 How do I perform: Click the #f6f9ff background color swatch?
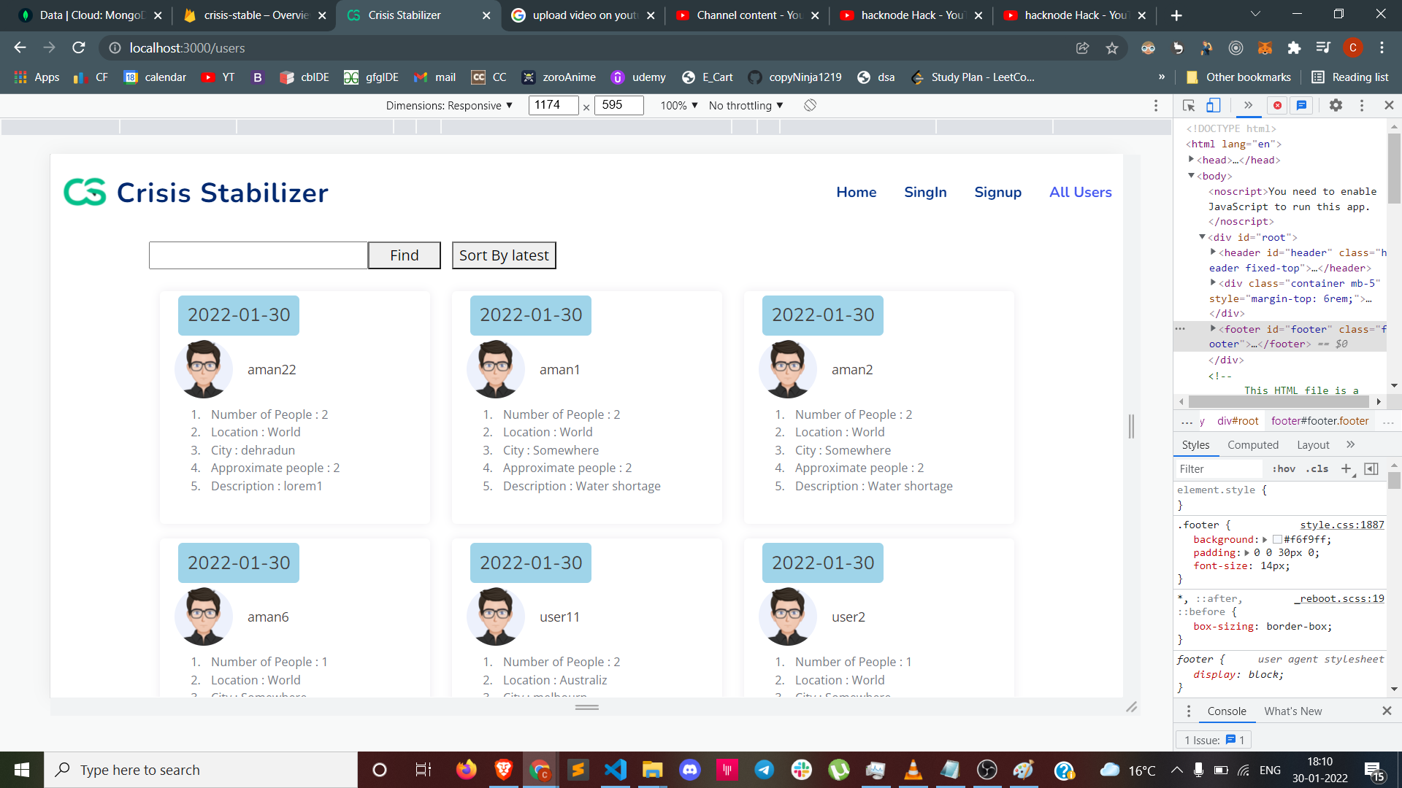pyautogui.click(x=1277, y=540)
